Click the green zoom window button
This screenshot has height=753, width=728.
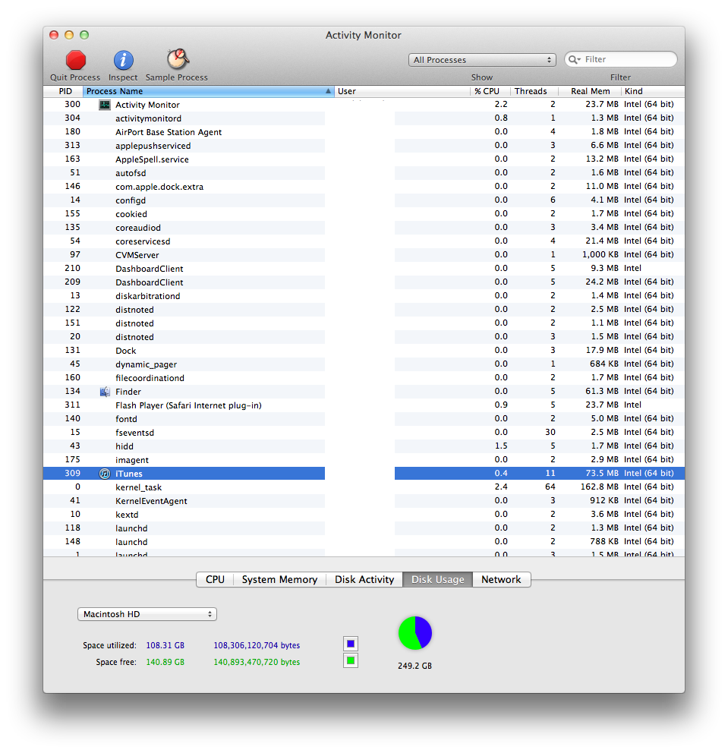coord(84,35)
